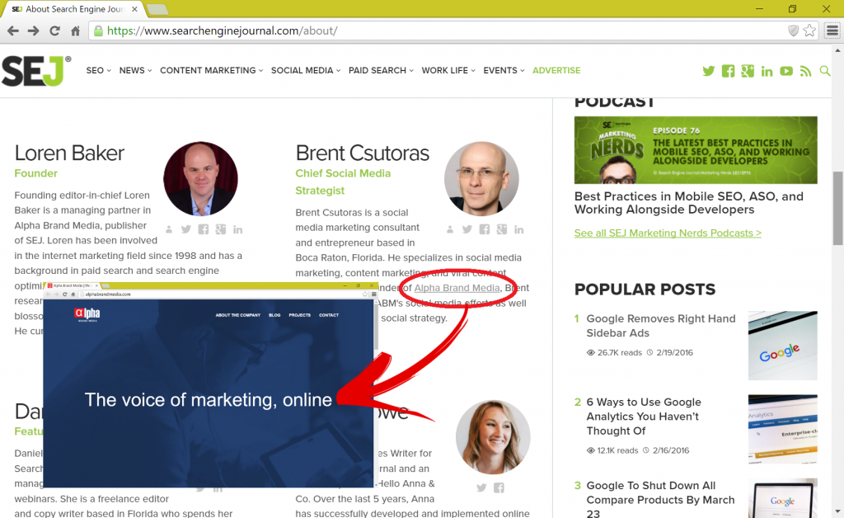Open the SEJ RSS feed icon
Image resolution: width=844 pixels, height=518 pixels.
(x=806, y=71)
